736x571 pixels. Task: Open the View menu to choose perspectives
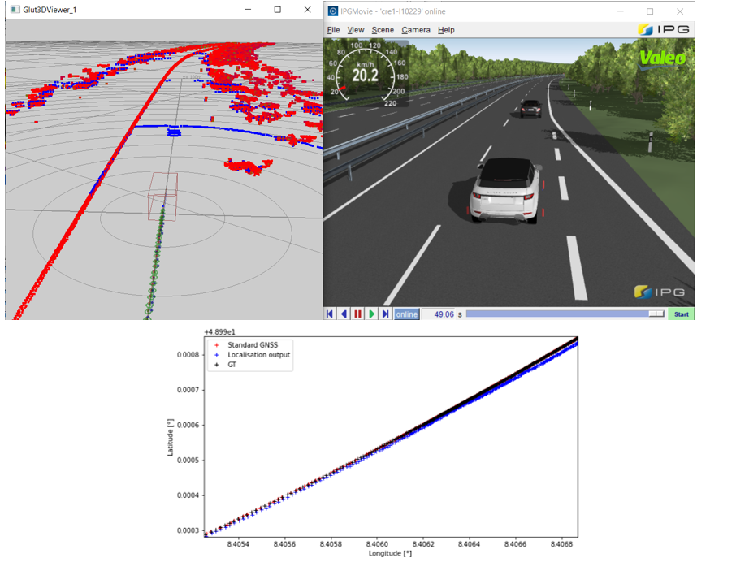(x=356, y=29)
